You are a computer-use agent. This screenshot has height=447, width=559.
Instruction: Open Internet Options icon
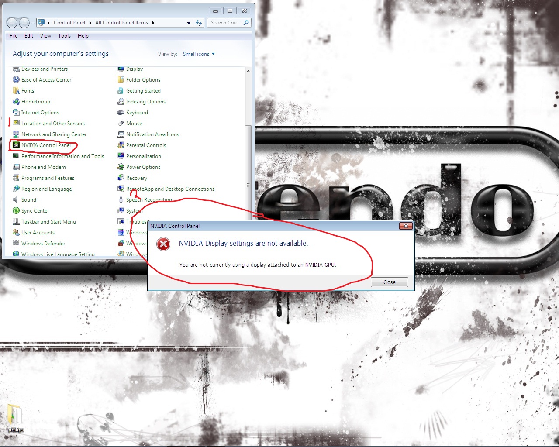coord(16,113)
